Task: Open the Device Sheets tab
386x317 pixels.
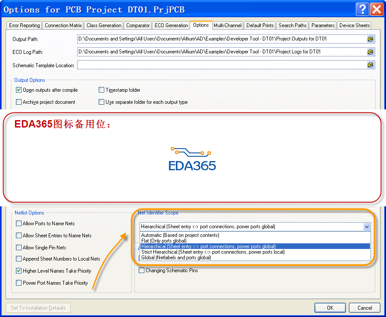Action: [x=355, y=25]
